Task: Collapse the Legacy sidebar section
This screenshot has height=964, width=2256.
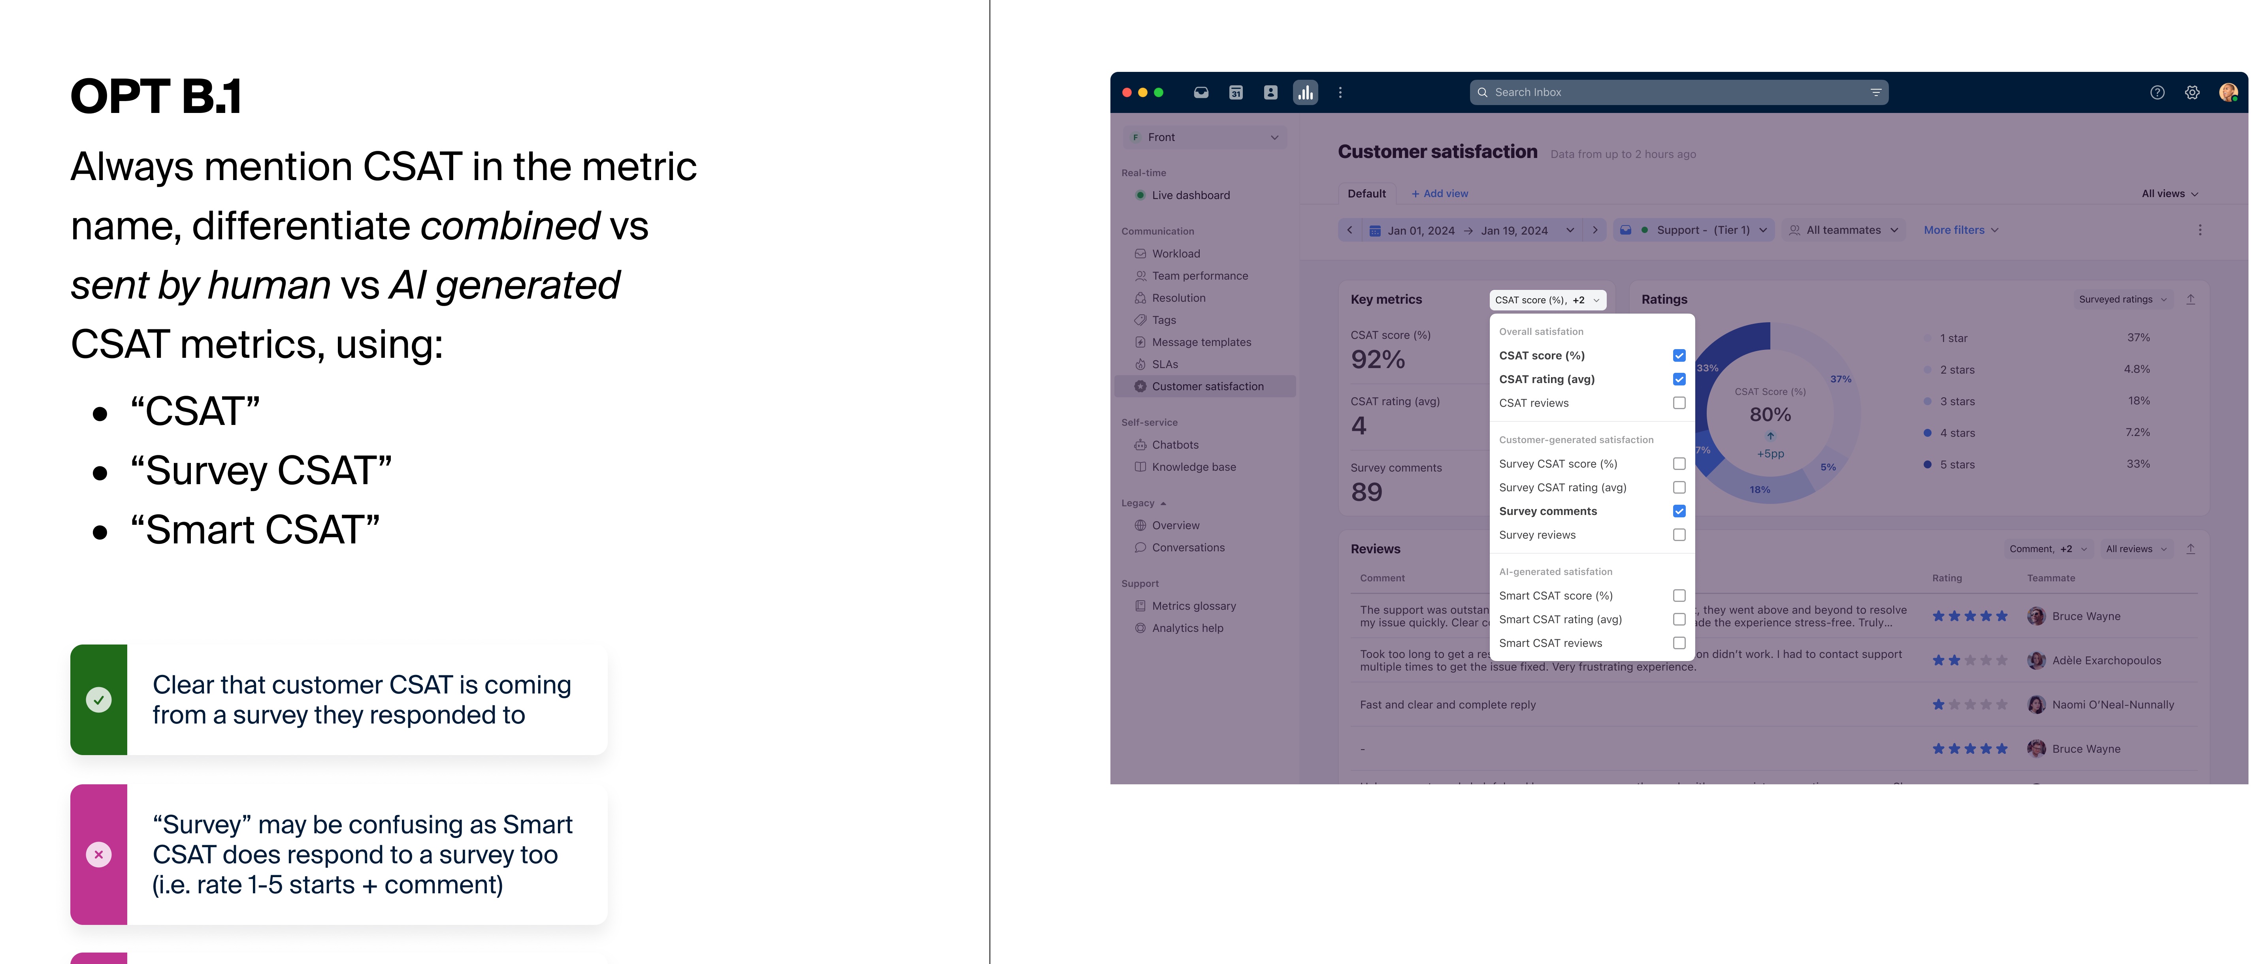Action: click(1144, 504)
